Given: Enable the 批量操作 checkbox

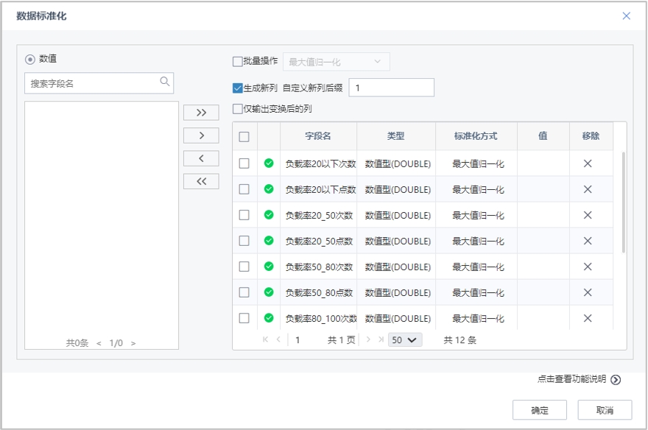Looking at the screenshot, I should click(236, 61).
